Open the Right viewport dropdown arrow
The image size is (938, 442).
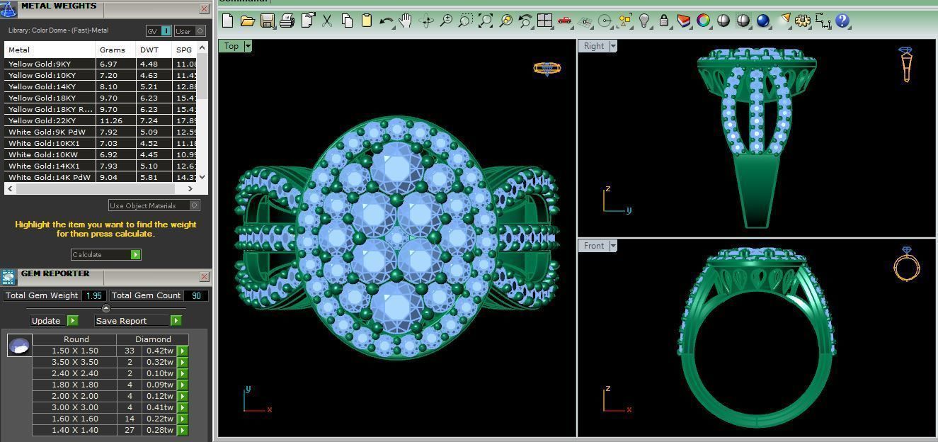click(x=613, y=46)
